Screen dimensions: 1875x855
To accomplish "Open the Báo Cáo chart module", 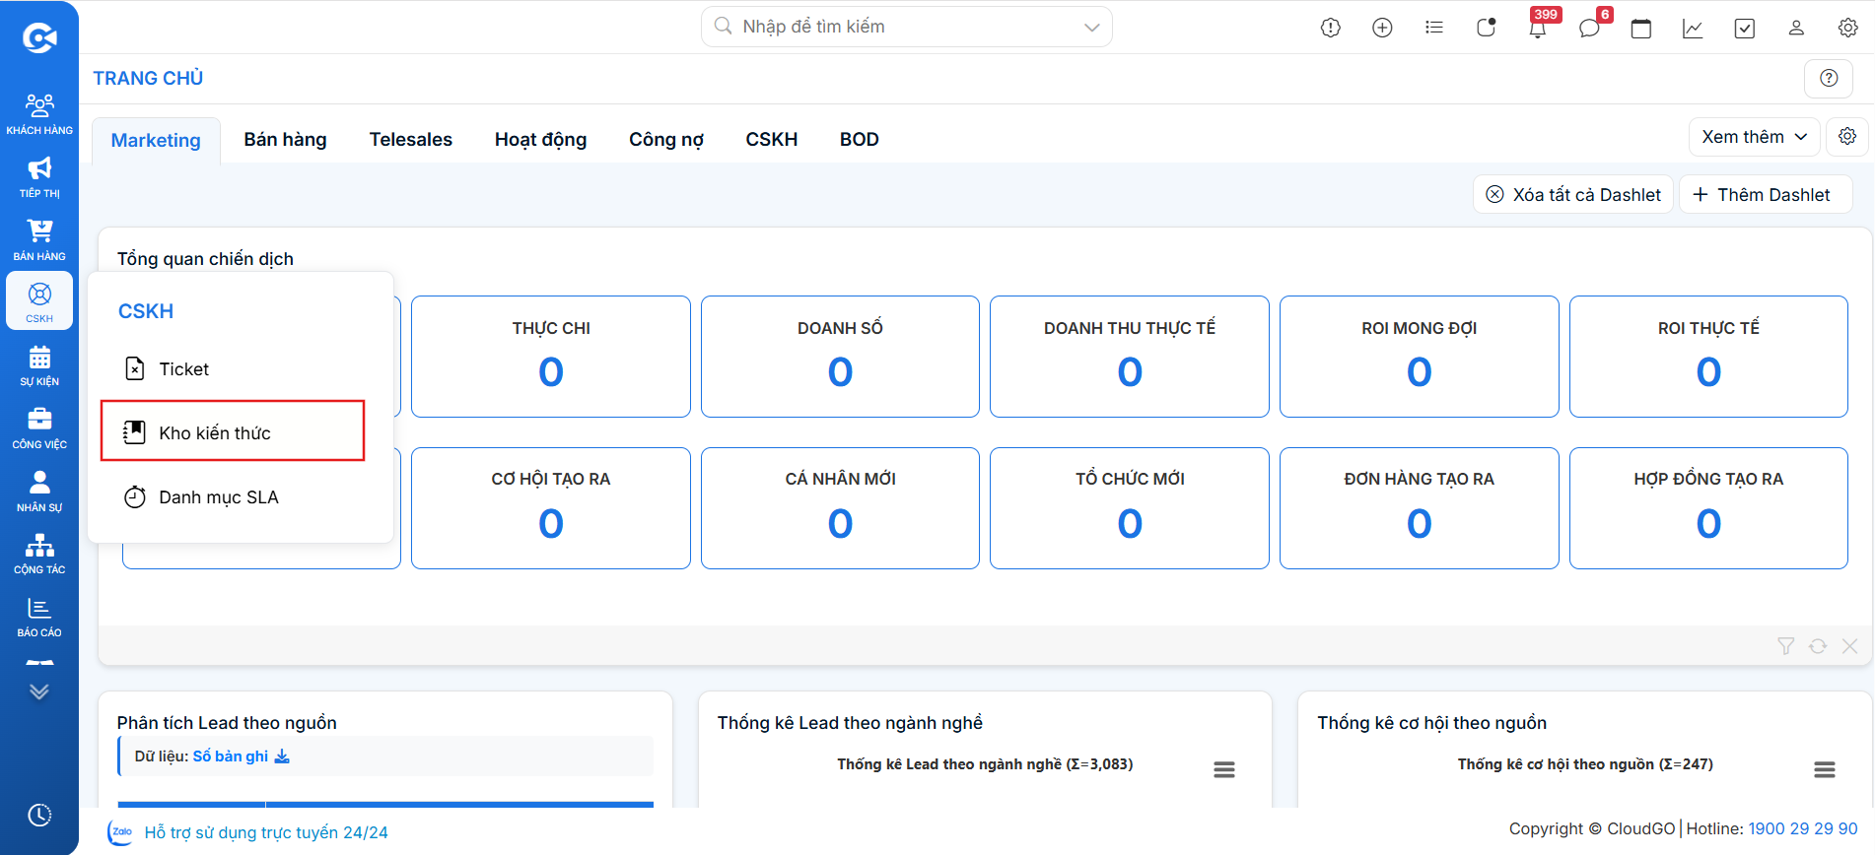I will coord(39,617).
